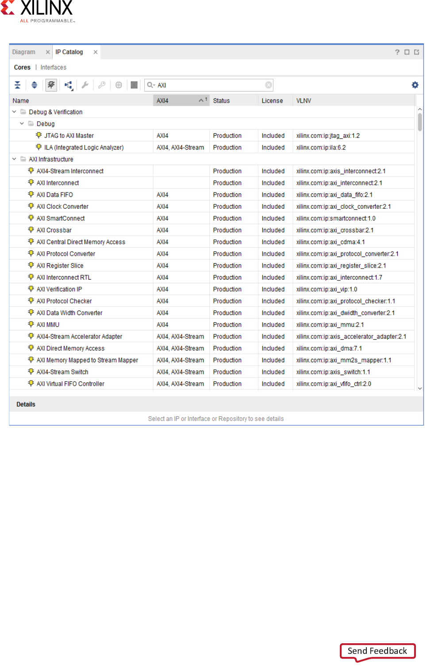
Task: Select AXI4-Stream Accelerator Adapter row
Action: (x=212, y=337)
